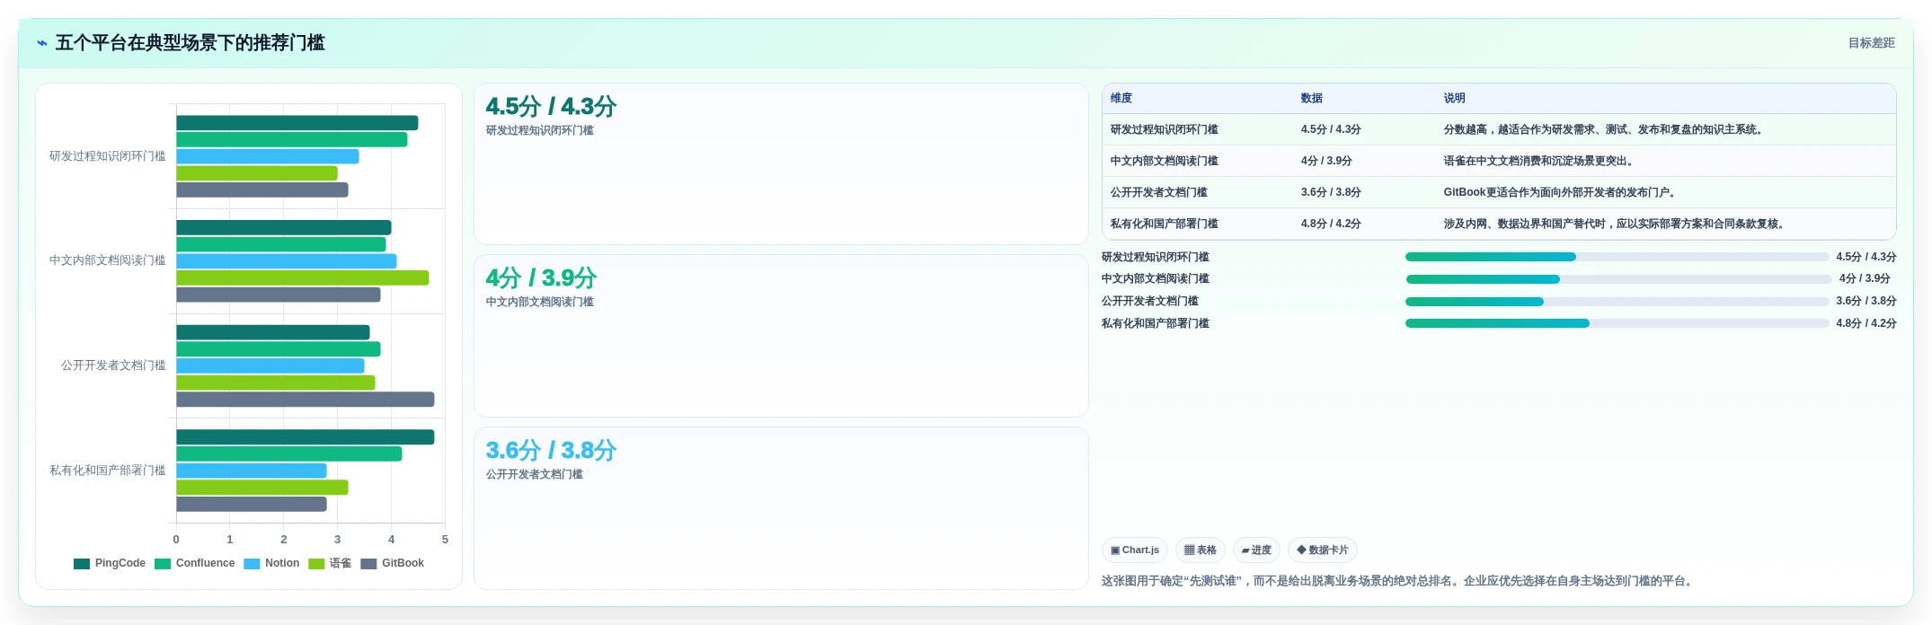Screen dimensions: 1932x625
Task: Click table cell 中文内部文档阅读门槛
Action: [1164, 162]
